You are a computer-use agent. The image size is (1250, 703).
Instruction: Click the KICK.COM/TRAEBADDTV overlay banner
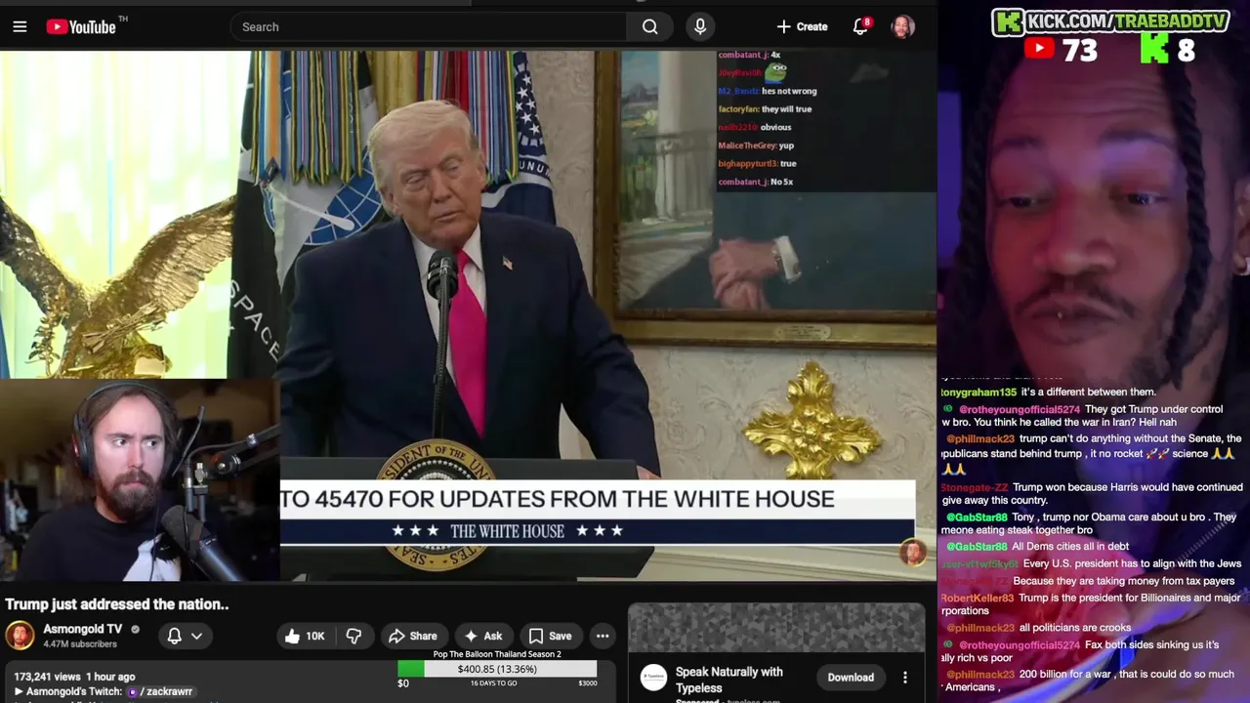pos(1110,21)
